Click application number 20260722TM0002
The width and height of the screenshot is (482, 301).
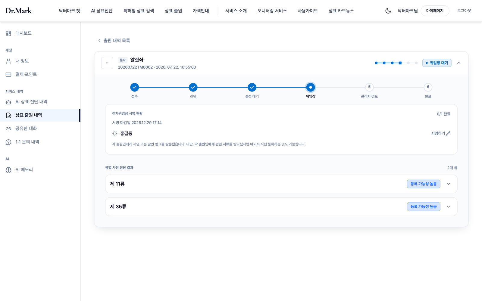135,67
